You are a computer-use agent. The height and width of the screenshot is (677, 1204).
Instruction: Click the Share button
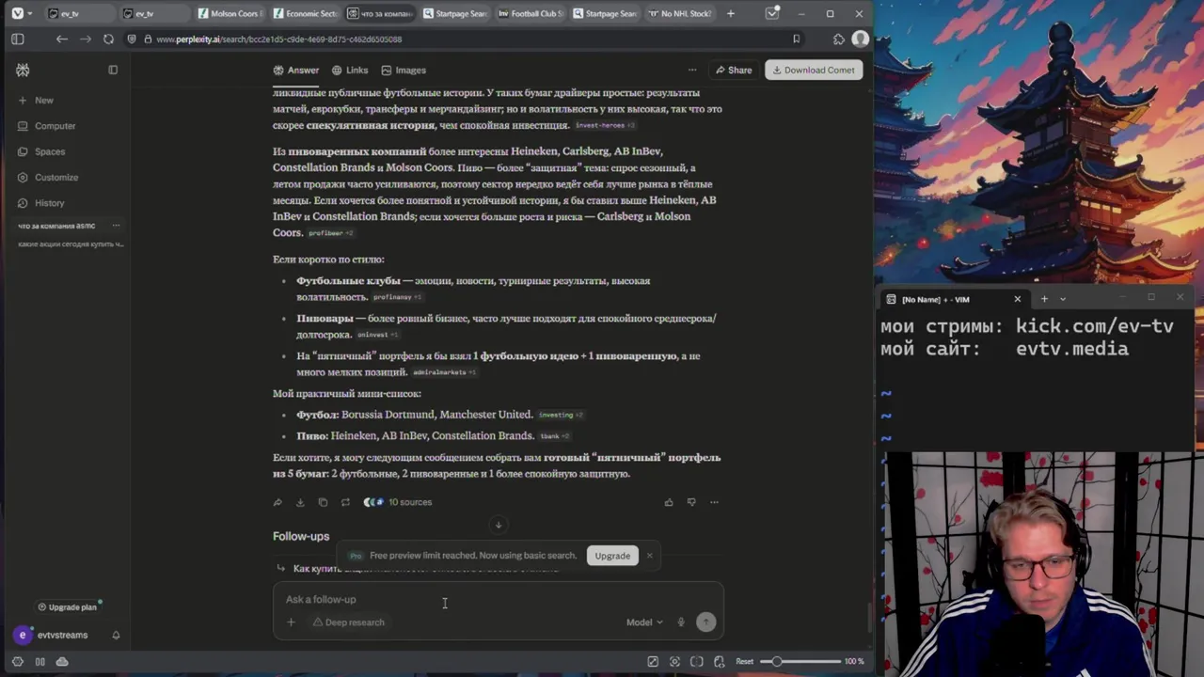pos(734,70)
